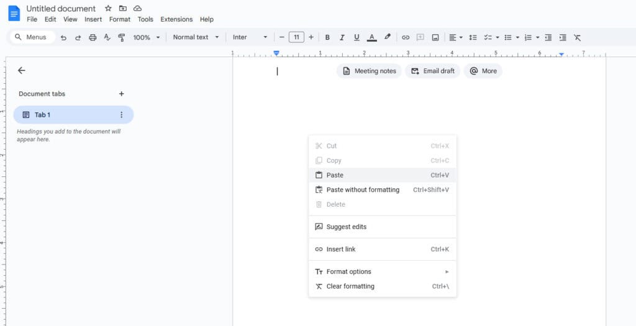Screen dimensions: 636x326
Task: Increase indent of the paragraph
Action: pos(563,37)
